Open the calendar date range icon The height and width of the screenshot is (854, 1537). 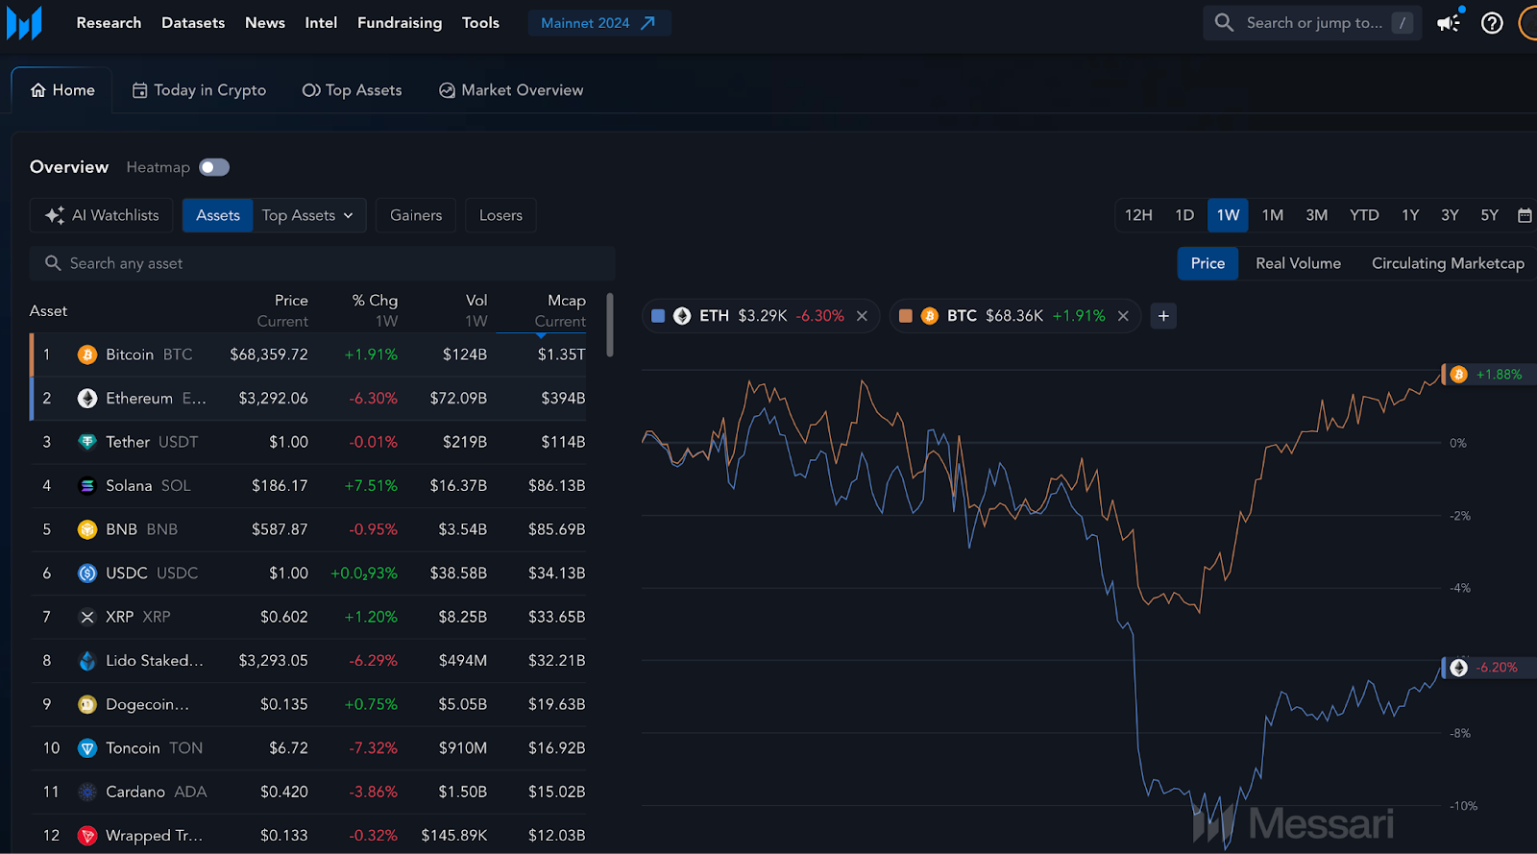tap(1525, 215)
